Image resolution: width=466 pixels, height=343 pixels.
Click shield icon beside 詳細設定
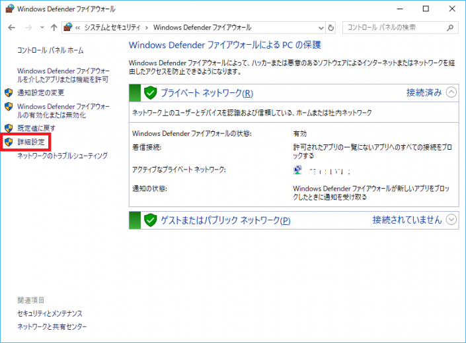pyautogui.click(x=9, y=142)
